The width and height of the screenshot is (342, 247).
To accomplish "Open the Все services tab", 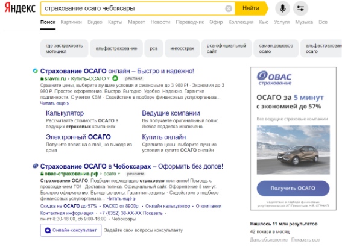I will pyautogui.click(x=323, y=22).
